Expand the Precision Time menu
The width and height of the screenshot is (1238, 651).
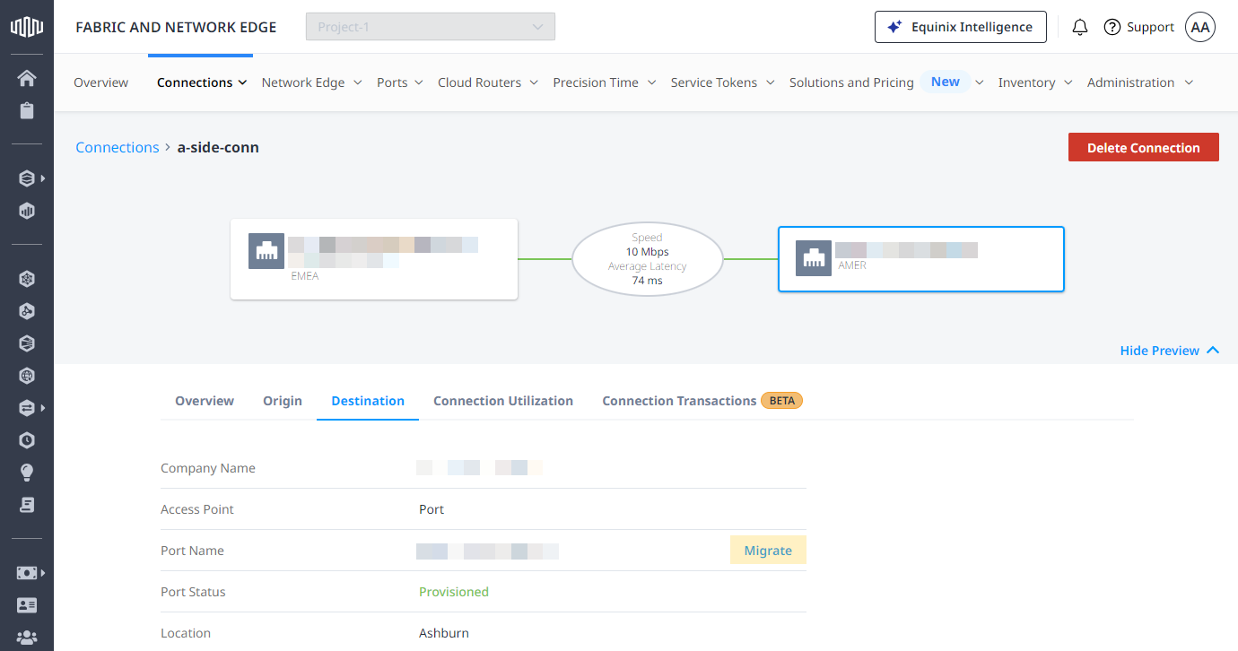pos(604,82)
